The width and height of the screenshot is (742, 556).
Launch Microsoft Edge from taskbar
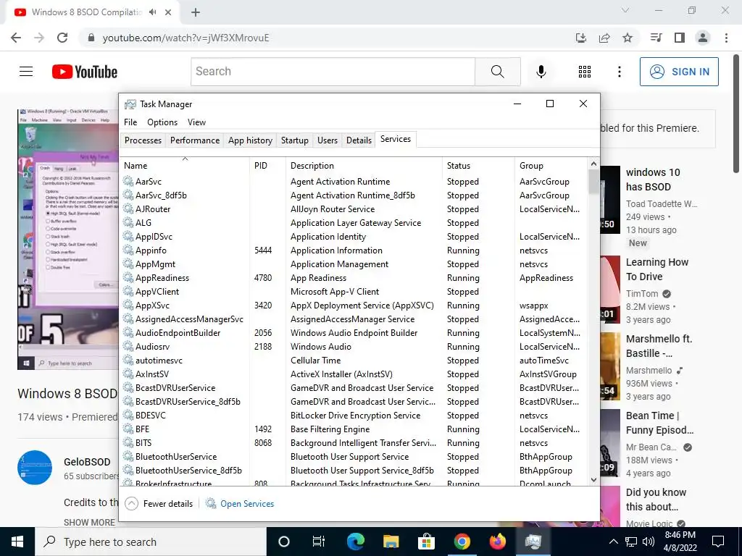click(355, 542)
